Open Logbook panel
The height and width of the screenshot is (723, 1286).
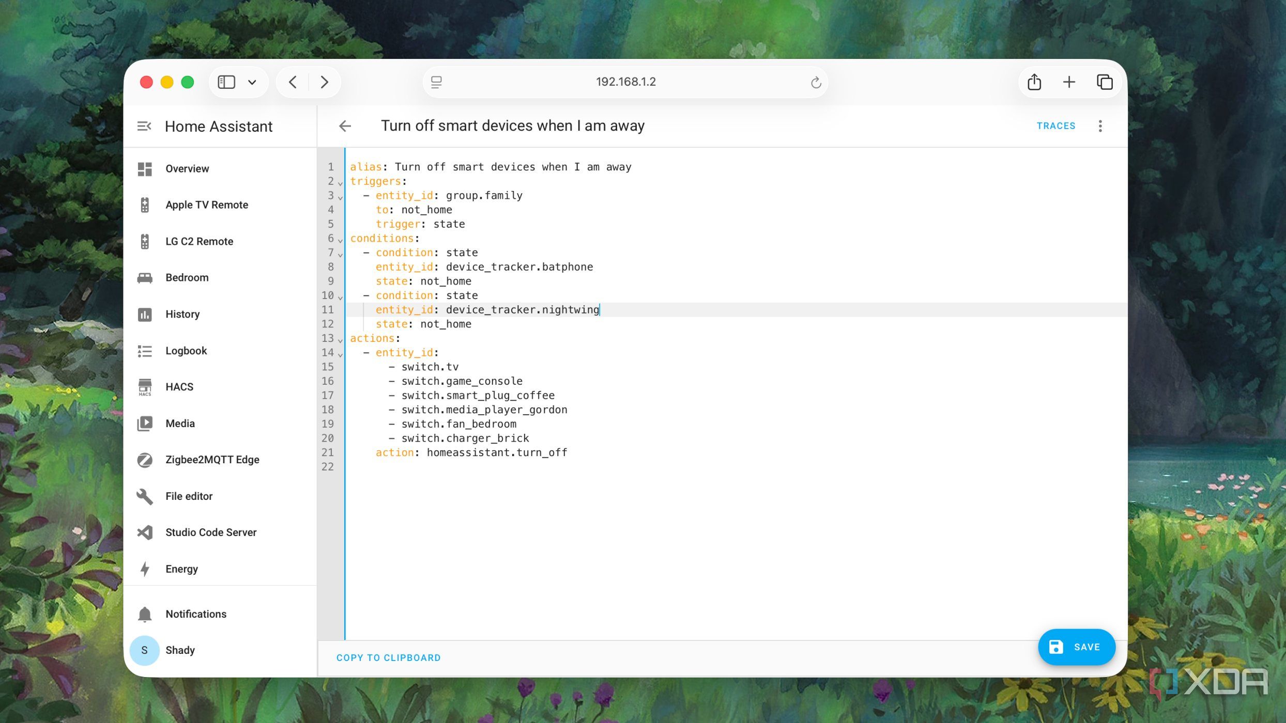click(x=220, y=351)
